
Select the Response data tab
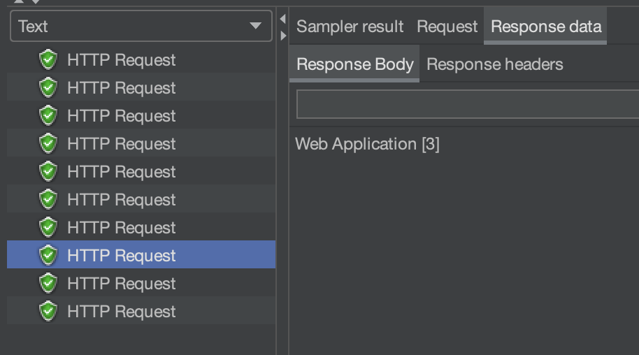coord(546,27)
